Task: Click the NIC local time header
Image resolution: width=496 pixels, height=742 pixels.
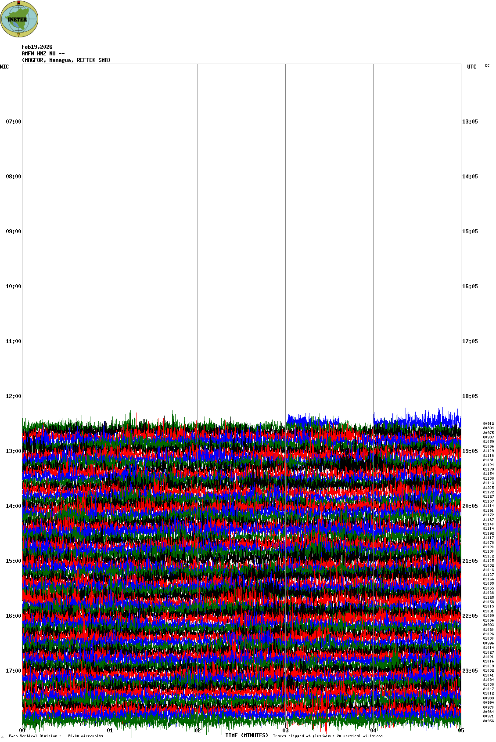Action: tap(4, 67)
